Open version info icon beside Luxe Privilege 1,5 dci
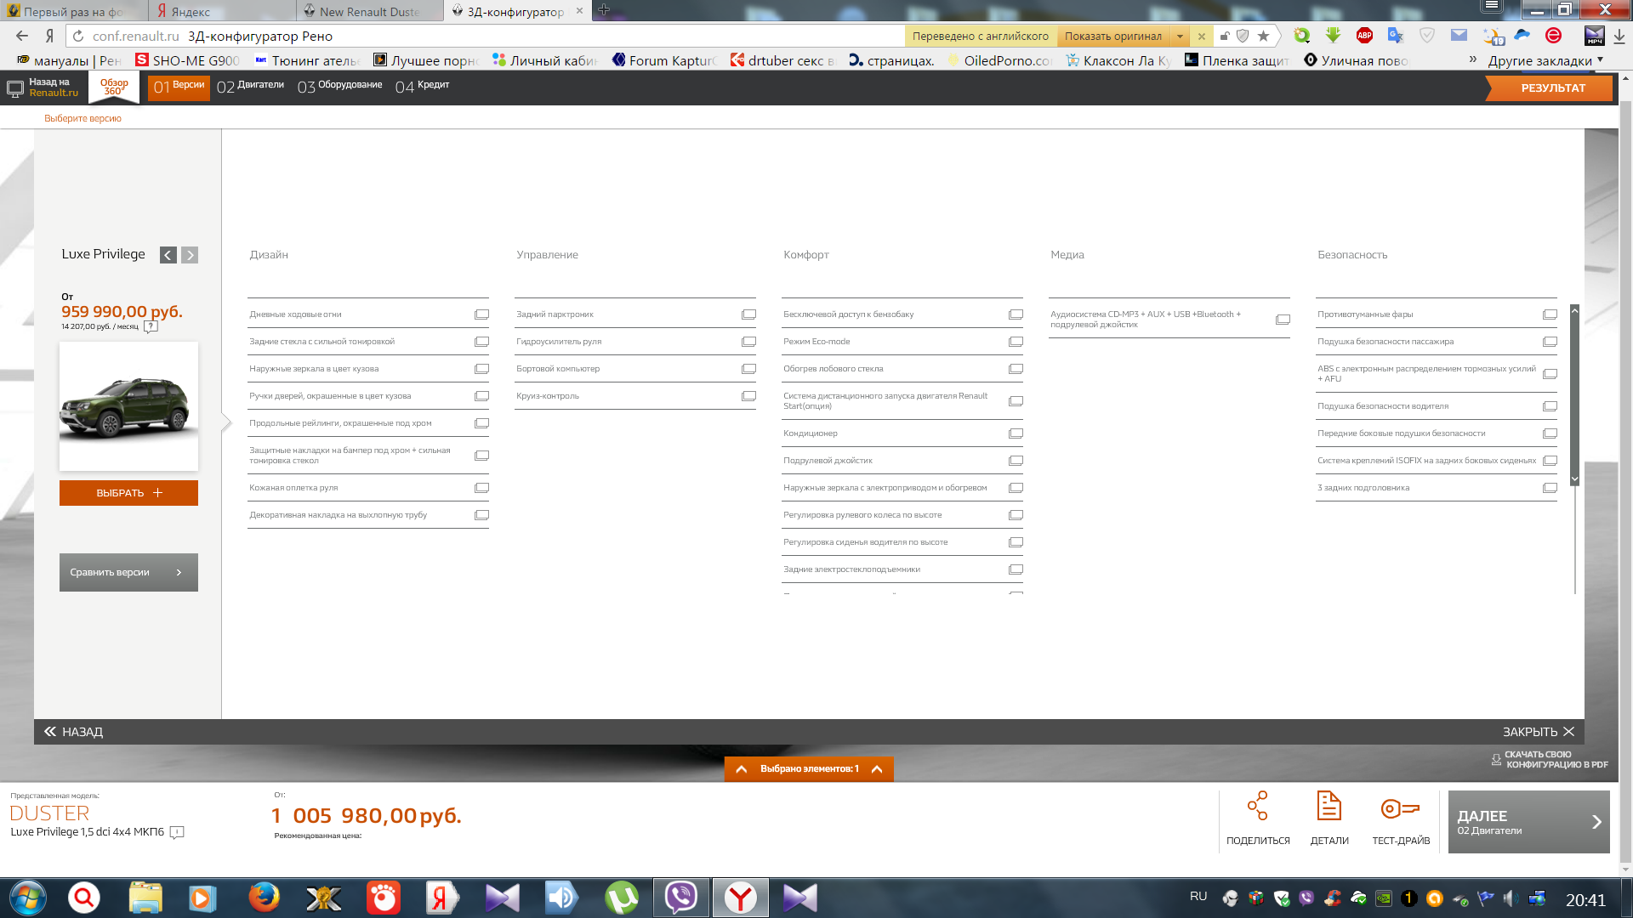 pyautogui.click(x=177, y=833)
